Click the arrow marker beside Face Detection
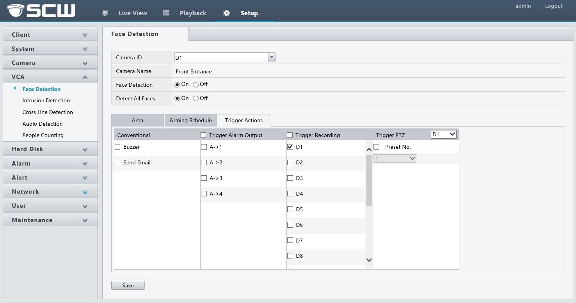This screenshot has height=303, width=576. [15, 88]
